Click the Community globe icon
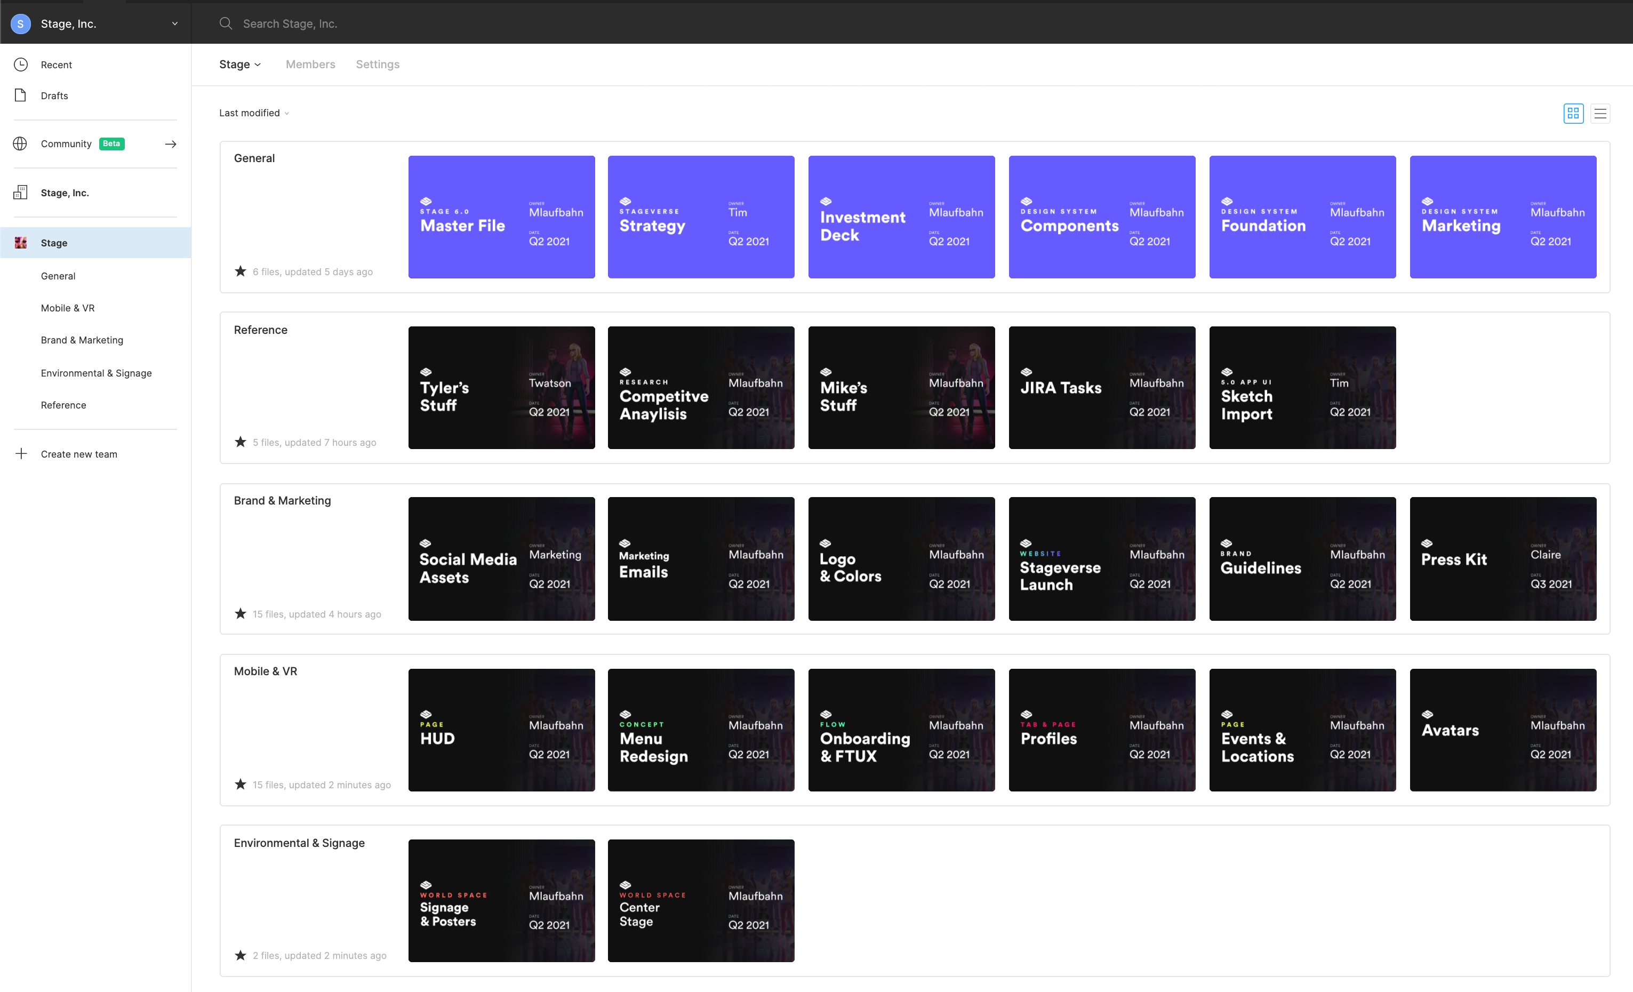Viewport: 1633px width, 992px height. point(20,143)
